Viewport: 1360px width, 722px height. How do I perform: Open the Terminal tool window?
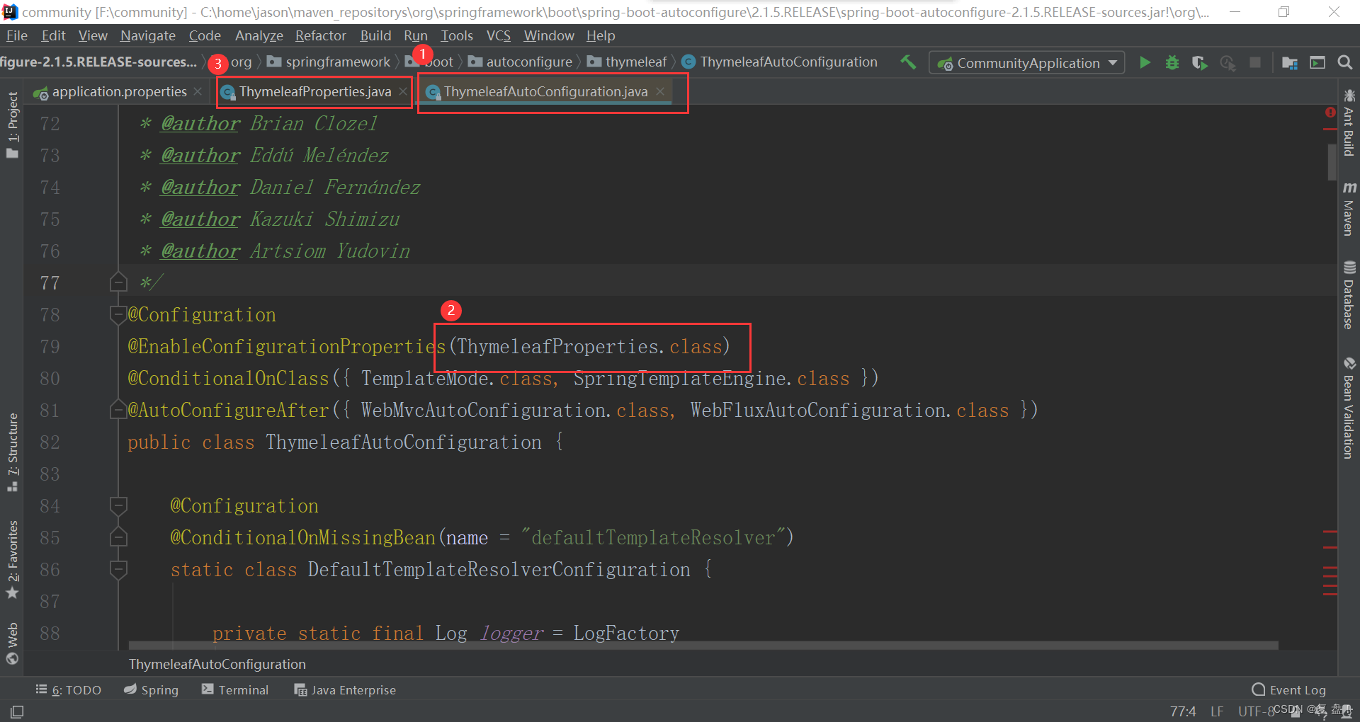(x=234, y=689)
